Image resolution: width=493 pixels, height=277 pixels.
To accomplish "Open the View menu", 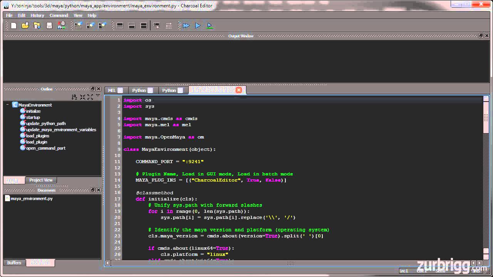I will tap(78, 15).
